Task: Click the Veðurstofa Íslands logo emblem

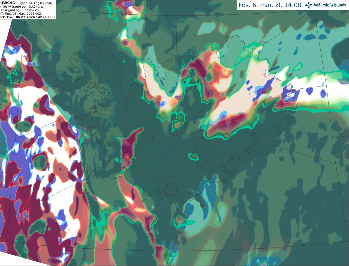Action: 309,5
